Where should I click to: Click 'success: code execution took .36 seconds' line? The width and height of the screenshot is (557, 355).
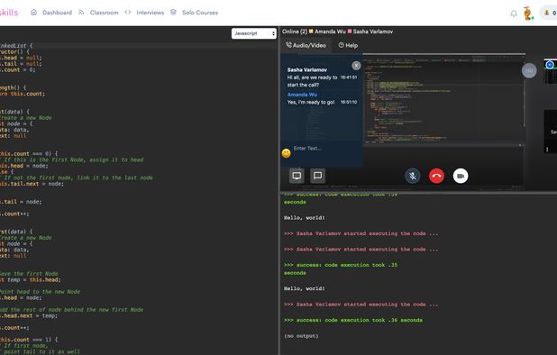353,320
